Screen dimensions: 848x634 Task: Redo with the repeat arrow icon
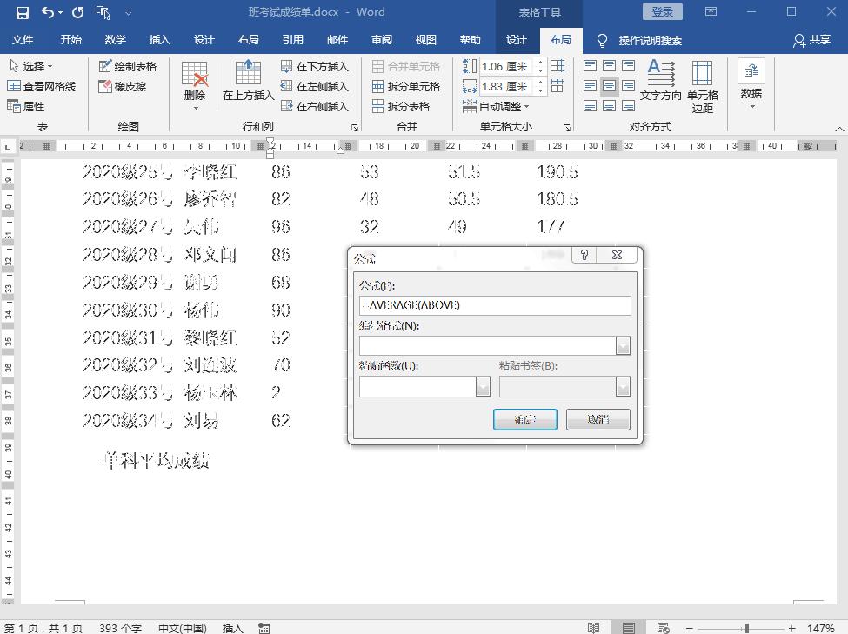78,12
